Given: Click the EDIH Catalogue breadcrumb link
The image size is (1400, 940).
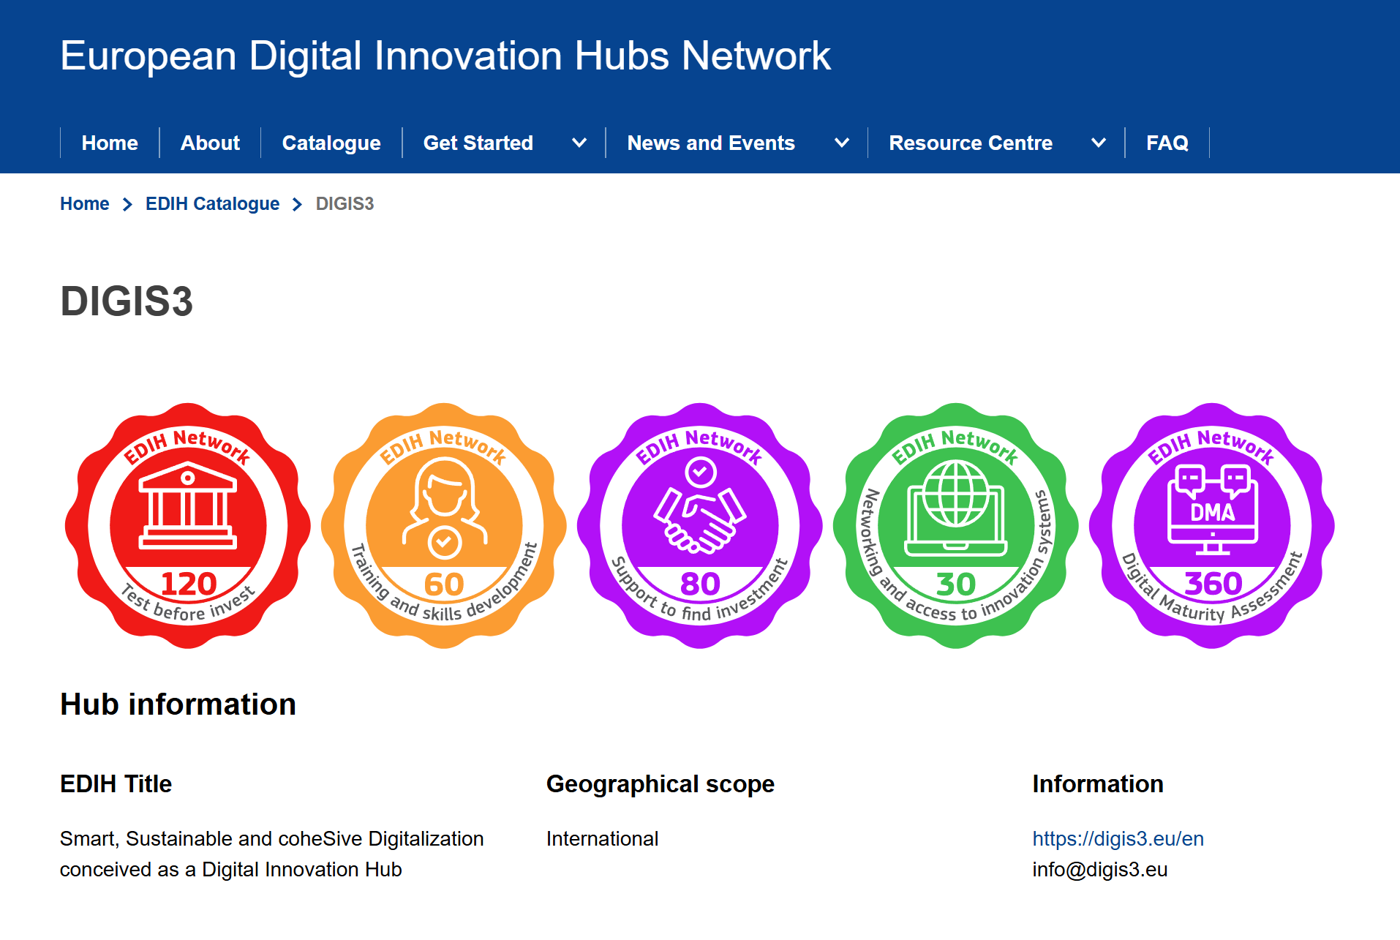Looking at the screenshot, I should pos(212,203).
